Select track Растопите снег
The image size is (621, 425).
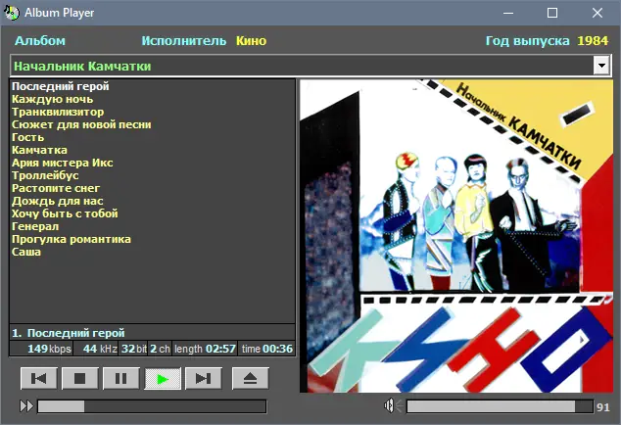tap(56, 188)
